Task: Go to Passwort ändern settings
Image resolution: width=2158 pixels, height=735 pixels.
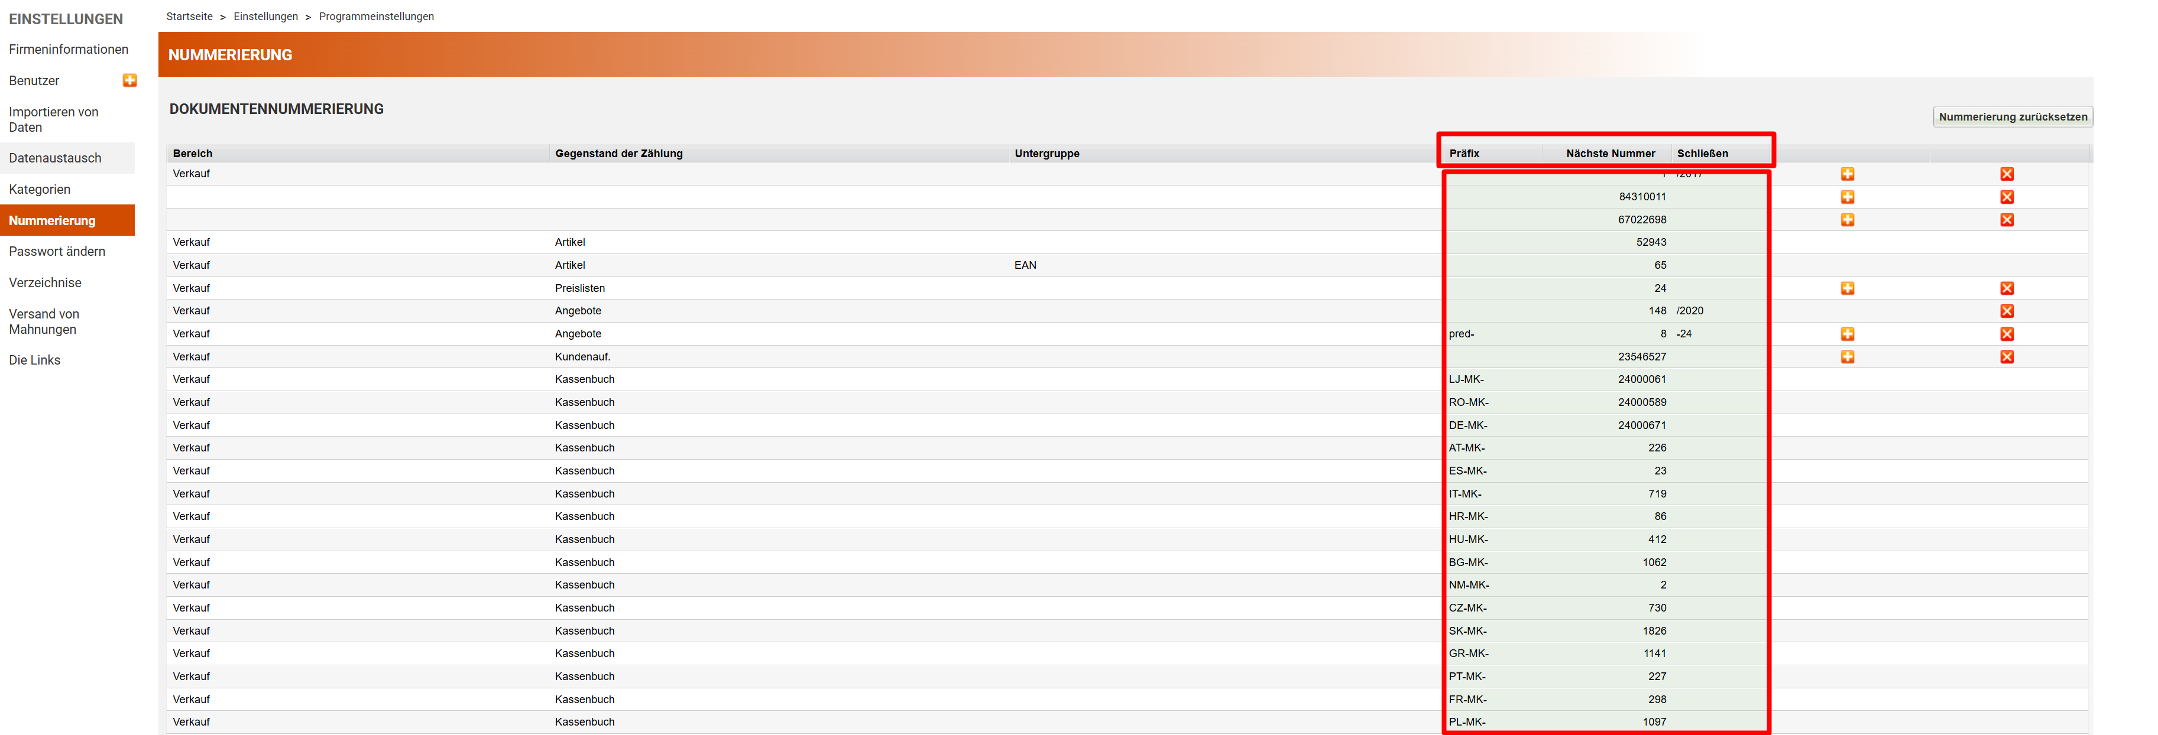Action: pos(57,251)
